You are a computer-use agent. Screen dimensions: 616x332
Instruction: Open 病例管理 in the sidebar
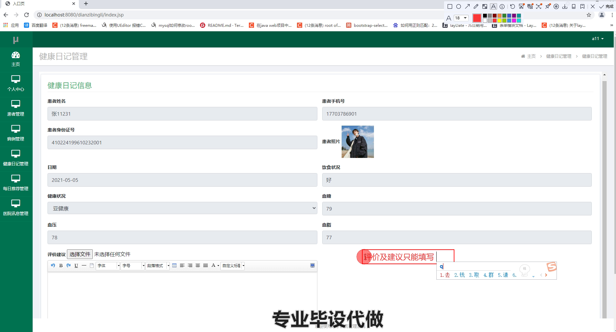16,133
